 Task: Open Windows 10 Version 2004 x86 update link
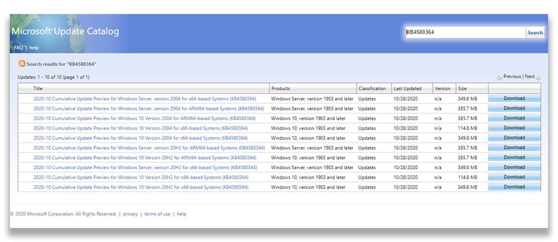pos(141,128)
